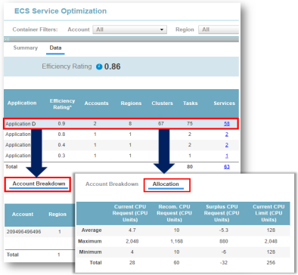Open the 63 total services link
Image resolution: width=298 pixels, height=275 pixels.
click(x=227, y=167)
